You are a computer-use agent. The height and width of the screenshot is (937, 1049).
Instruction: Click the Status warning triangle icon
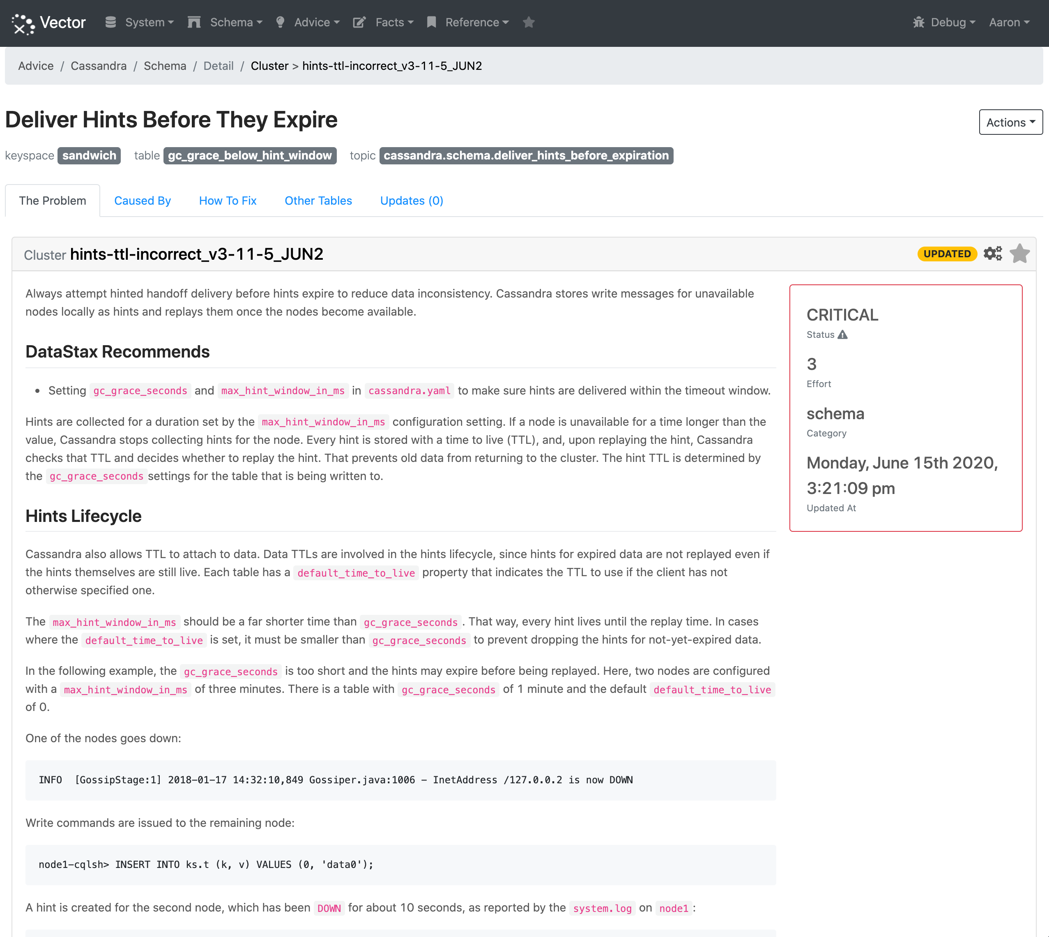(842, 335)
